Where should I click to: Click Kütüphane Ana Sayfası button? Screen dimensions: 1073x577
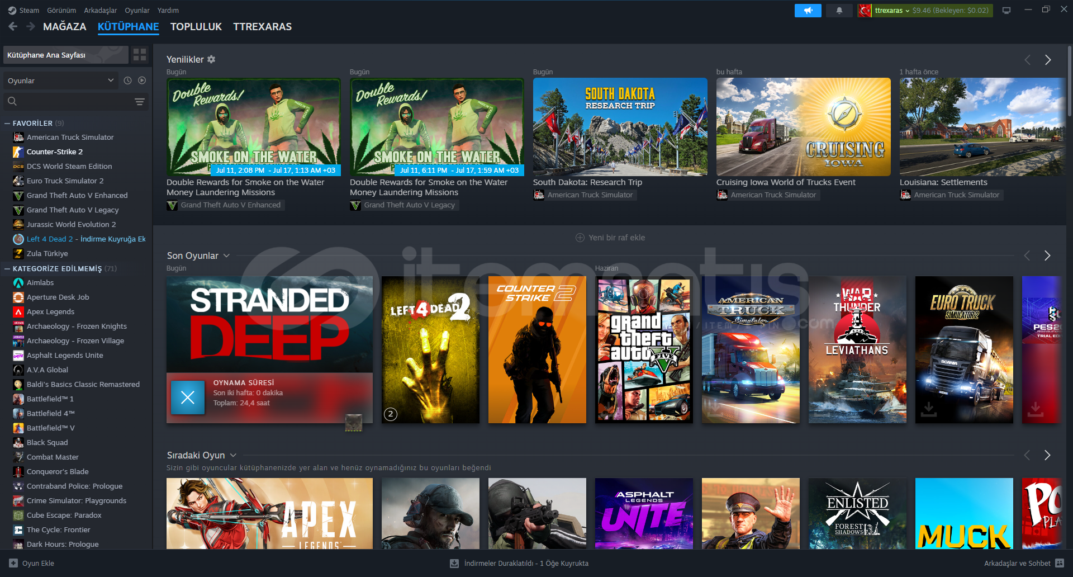click(x=66, y=55)
